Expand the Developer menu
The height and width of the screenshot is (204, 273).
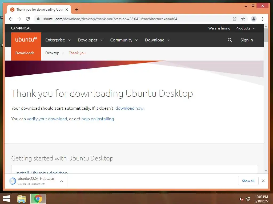(x=91, y=40)
